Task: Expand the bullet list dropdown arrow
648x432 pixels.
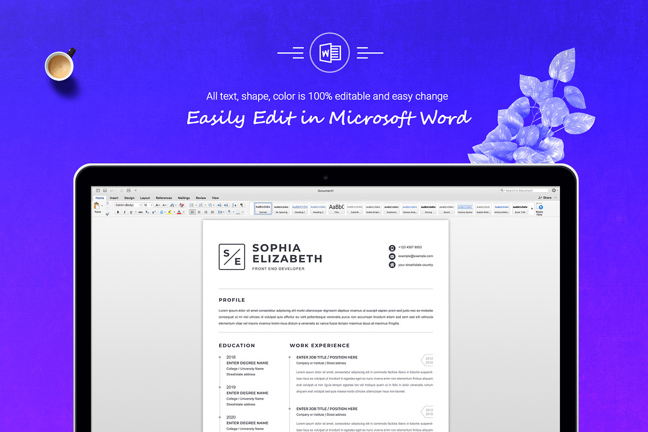Action: click(x=196, y=205)
